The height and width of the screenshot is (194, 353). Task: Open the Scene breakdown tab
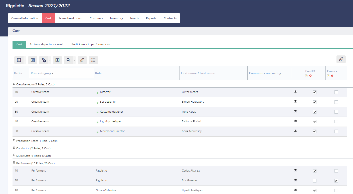coord(70,18)
